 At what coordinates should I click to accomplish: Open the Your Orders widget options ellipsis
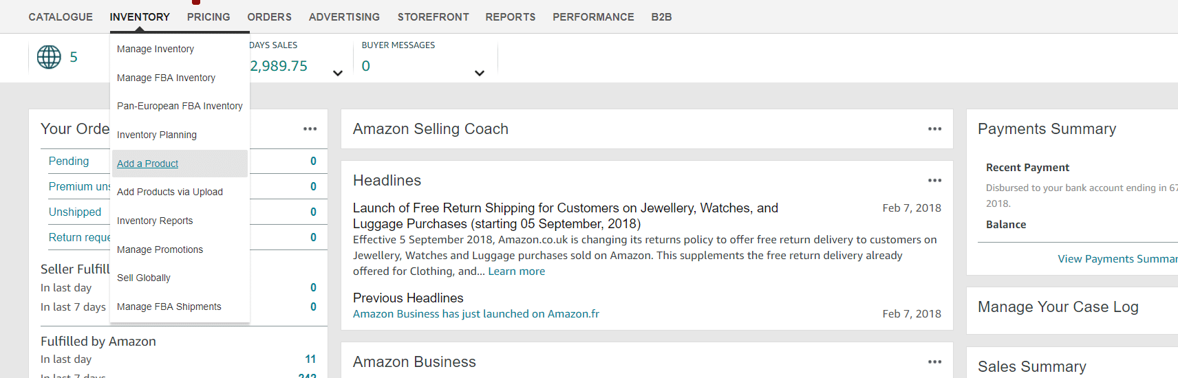[310, 129]
